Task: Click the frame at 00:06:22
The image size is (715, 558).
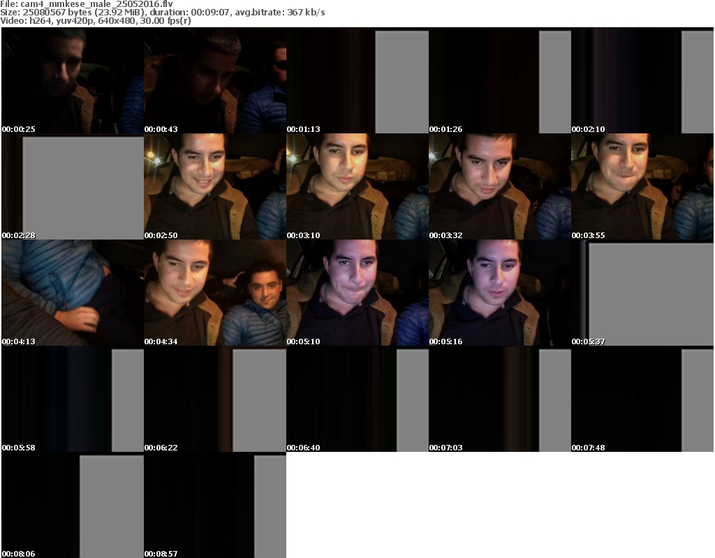Action: pyautogui.click(x=215, y=399)
